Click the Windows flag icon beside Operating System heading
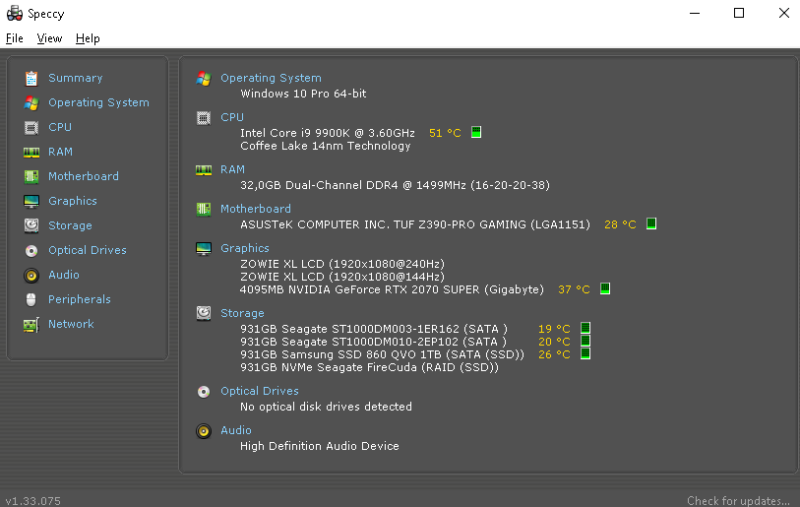Image resolution: width=800 pixels, height=507 pixels. [x=204, y=78]
